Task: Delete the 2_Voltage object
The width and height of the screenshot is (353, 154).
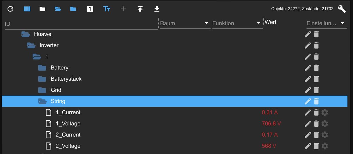Action: coord(316,146)
